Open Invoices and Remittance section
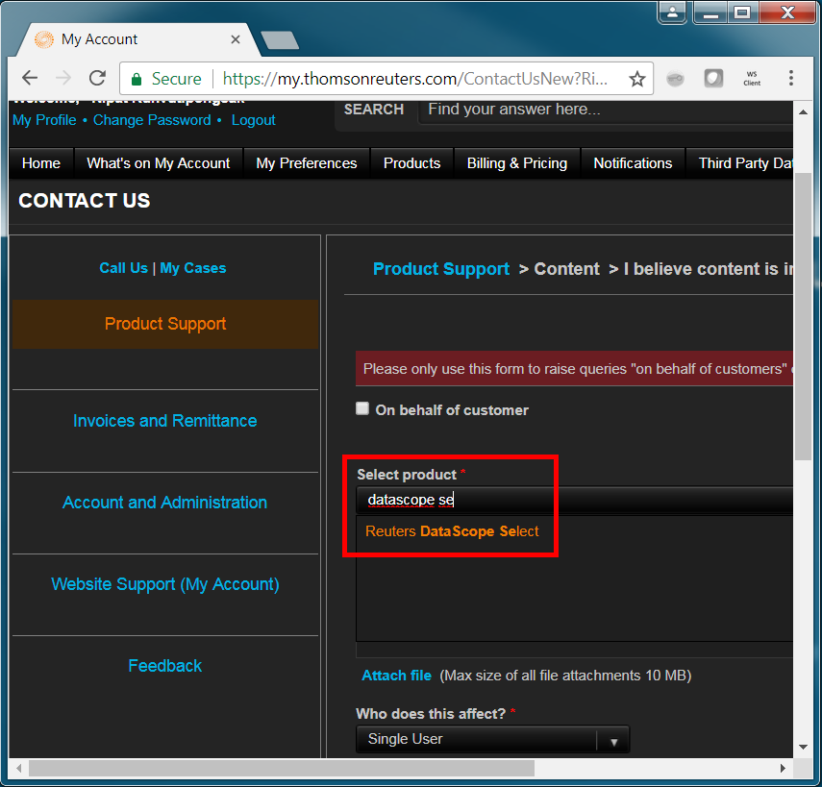Screen dimensions: 822x787 click(165, 421)
